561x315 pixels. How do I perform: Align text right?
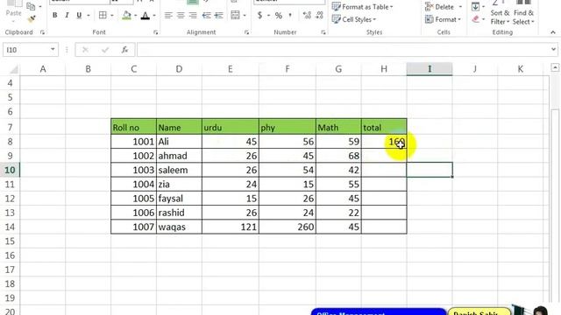[x=193, y=16]
